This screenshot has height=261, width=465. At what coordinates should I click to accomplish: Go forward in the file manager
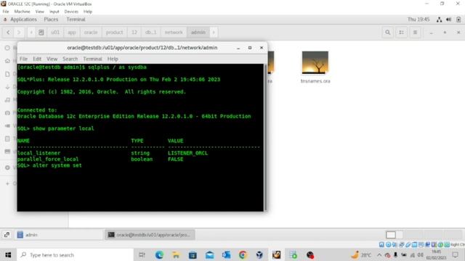[19, 32]
